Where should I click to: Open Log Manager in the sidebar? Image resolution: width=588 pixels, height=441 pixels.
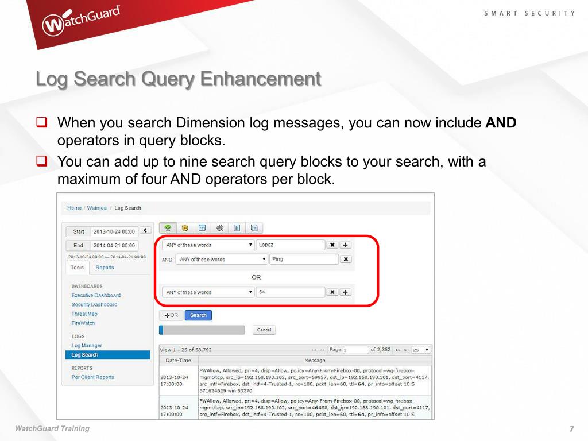click(x=87, y=345)
